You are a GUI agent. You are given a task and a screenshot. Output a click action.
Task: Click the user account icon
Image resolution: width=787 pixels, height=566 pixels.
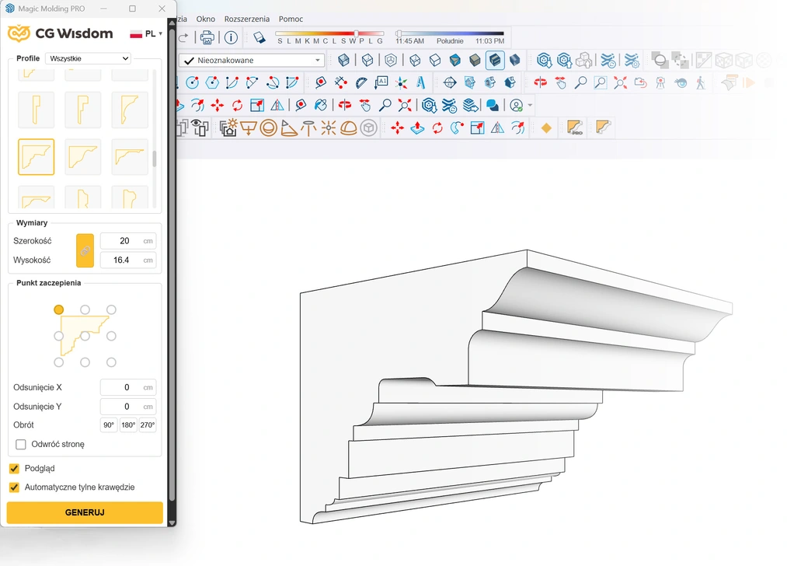coord(516,105)
